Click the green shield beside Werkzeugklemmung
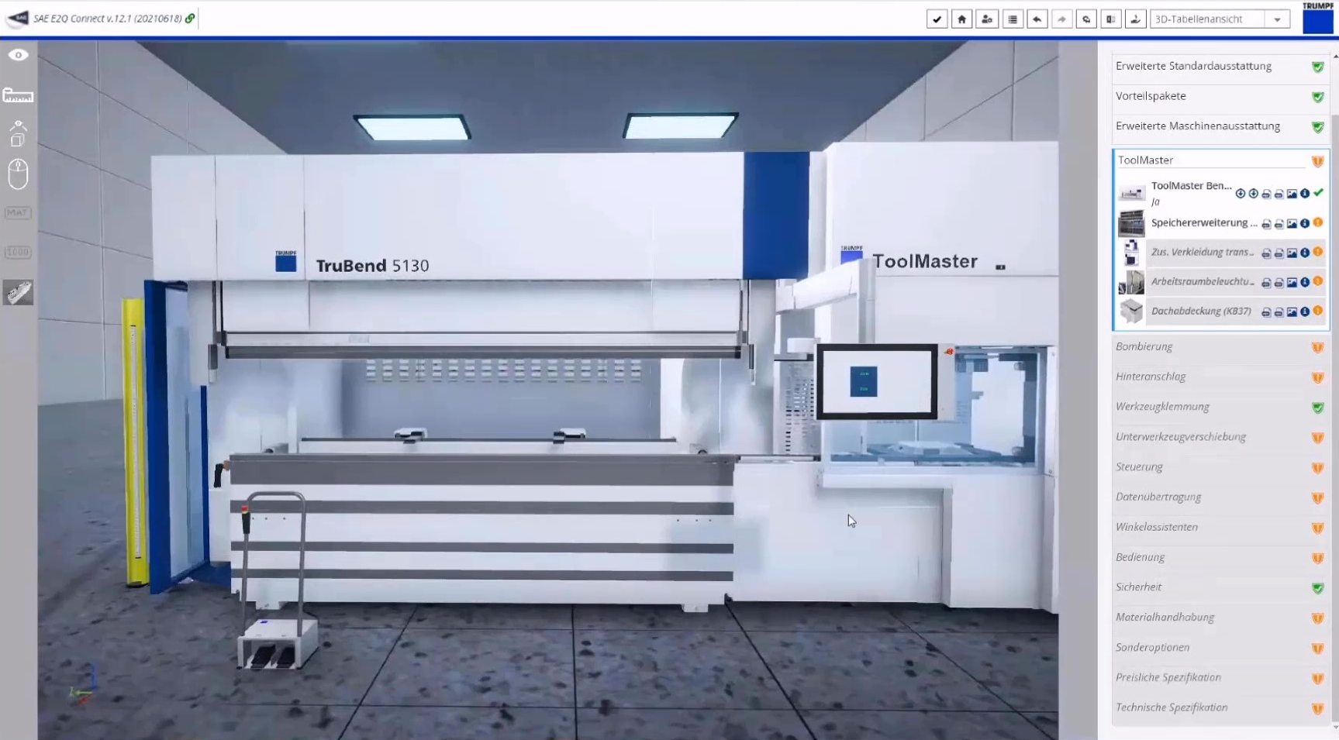 [x=1317, y=408]
